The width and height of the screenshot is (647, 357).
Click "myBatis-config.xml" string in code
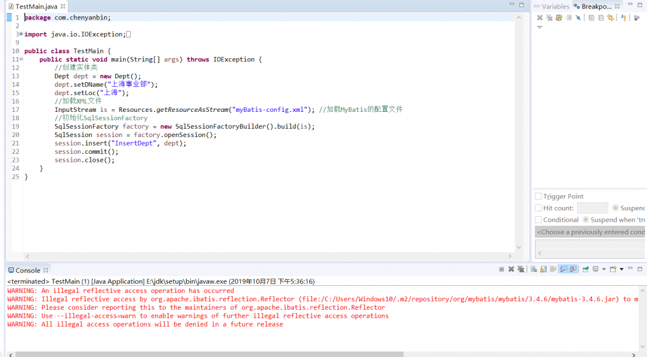click(x=270, y=110)
